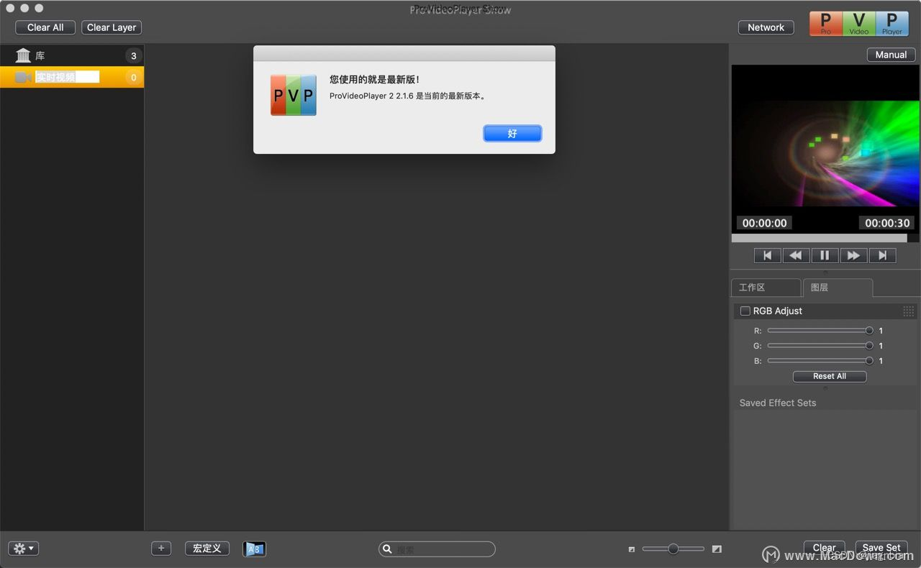
Task: Add item with the plus button
Action: pyautogui.click(x=161, y=548)
